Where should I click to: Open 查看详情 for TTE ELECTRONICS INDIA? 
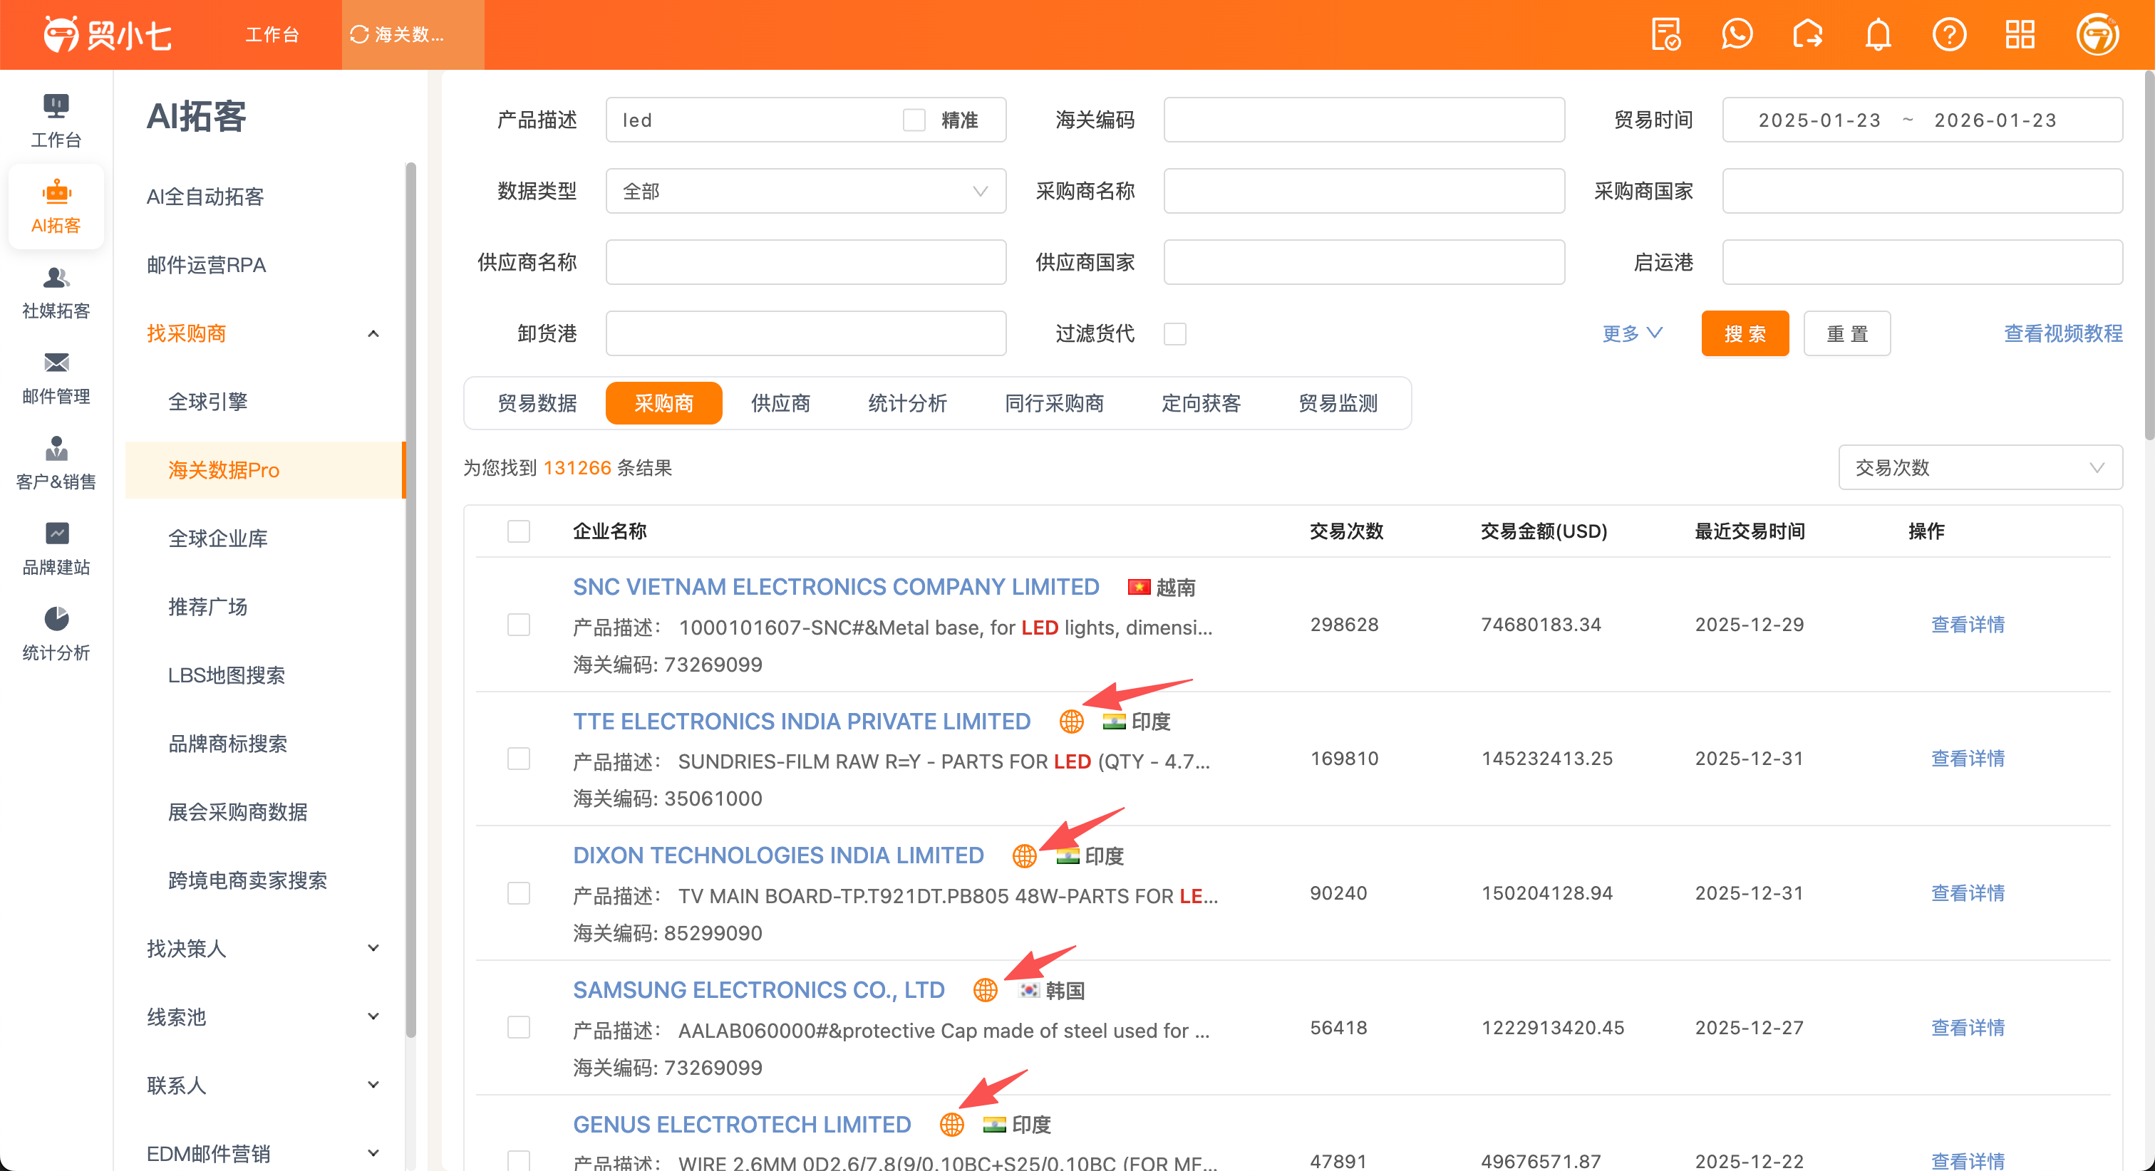1968,759
